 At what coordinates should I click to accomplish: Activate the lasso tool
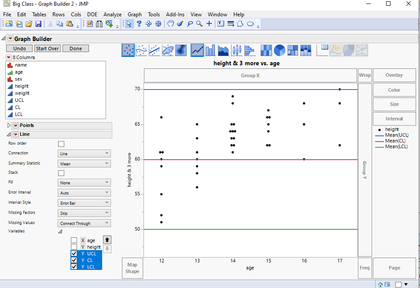point(190,24)
